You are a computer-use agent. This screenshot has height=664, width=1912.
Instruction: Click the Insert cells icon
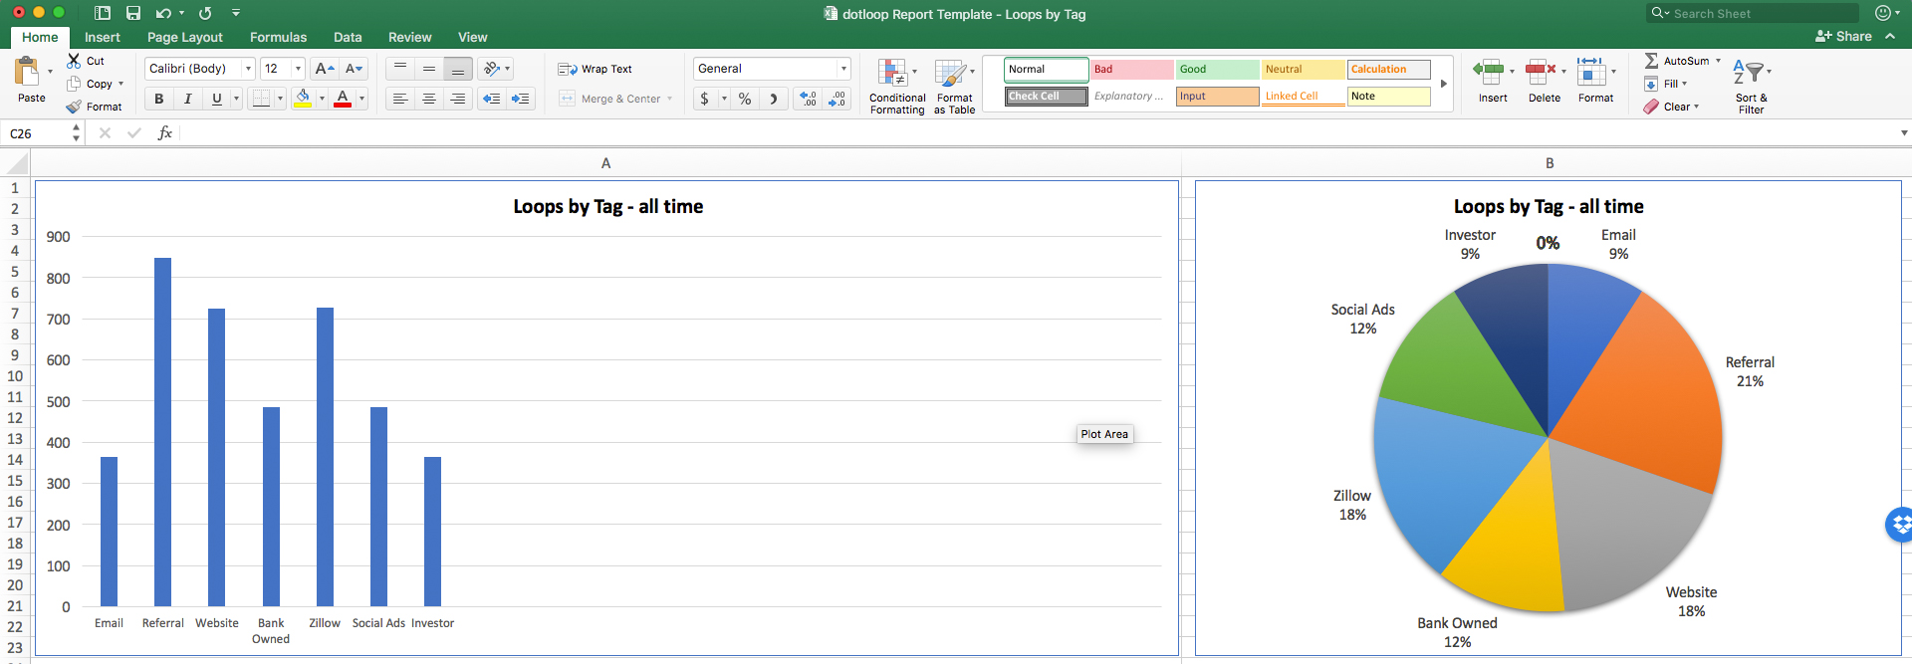[1489, 72]
